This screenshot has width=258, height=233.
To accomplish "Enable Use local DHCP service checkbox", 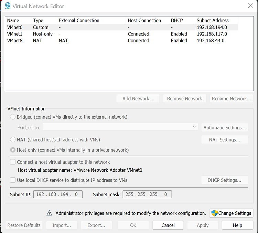I will tap(13, 180).
